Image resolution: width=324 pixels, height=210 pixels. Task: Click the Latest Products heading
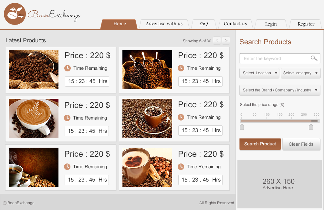[26, 40]
